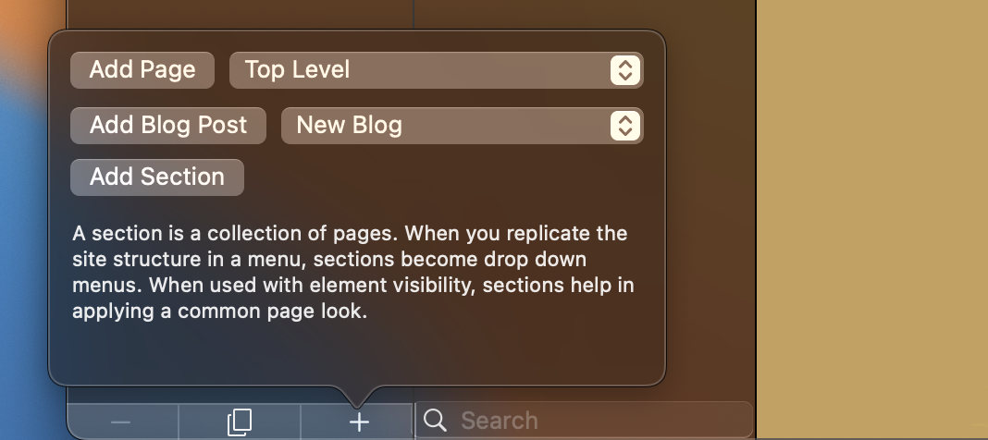Click the dark pane right of the divider
This screenshot has width=988, height=440.
[584, 14]
